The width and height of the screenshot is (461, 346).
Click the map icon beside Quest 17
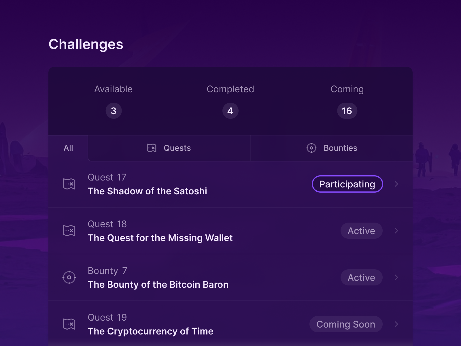(x=69, y=184)
